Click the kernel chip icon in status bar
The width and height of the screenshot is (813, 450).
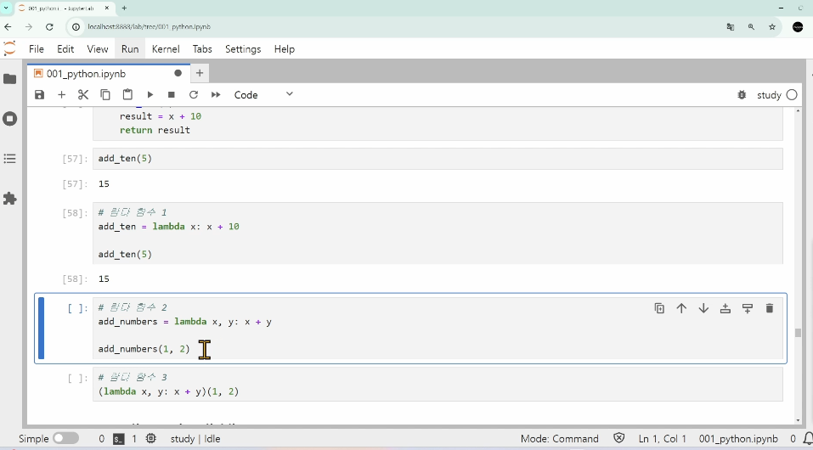point(151,439)
